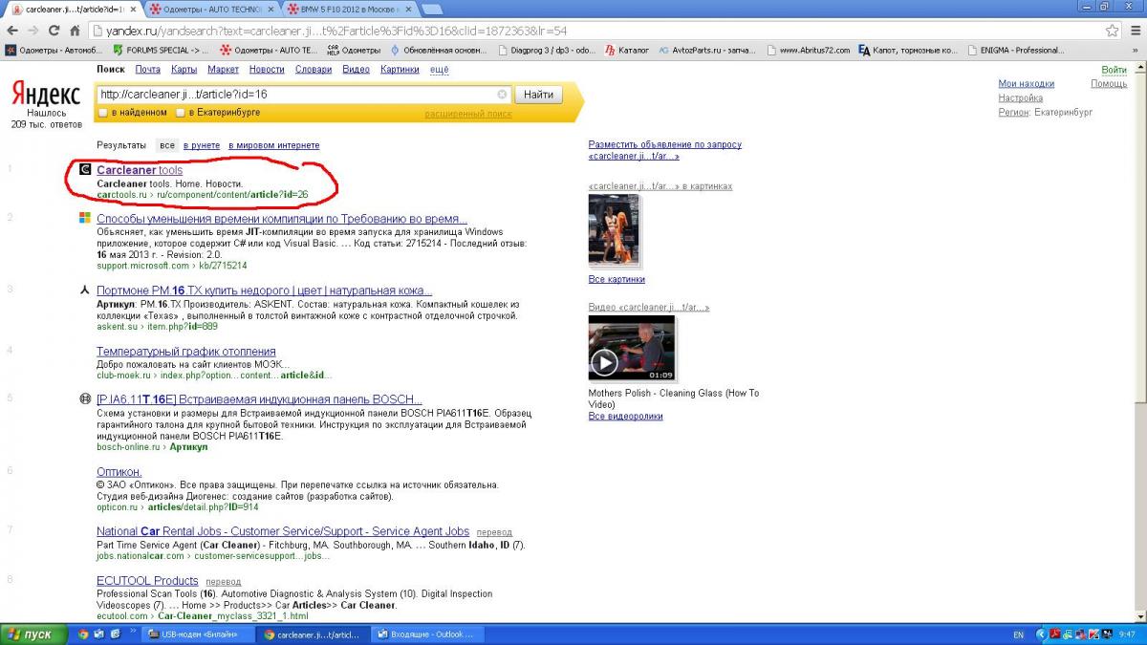The image size is (1147, 645).
Task: Open the National Car Rental Jobs result
Action: point(283,531)
